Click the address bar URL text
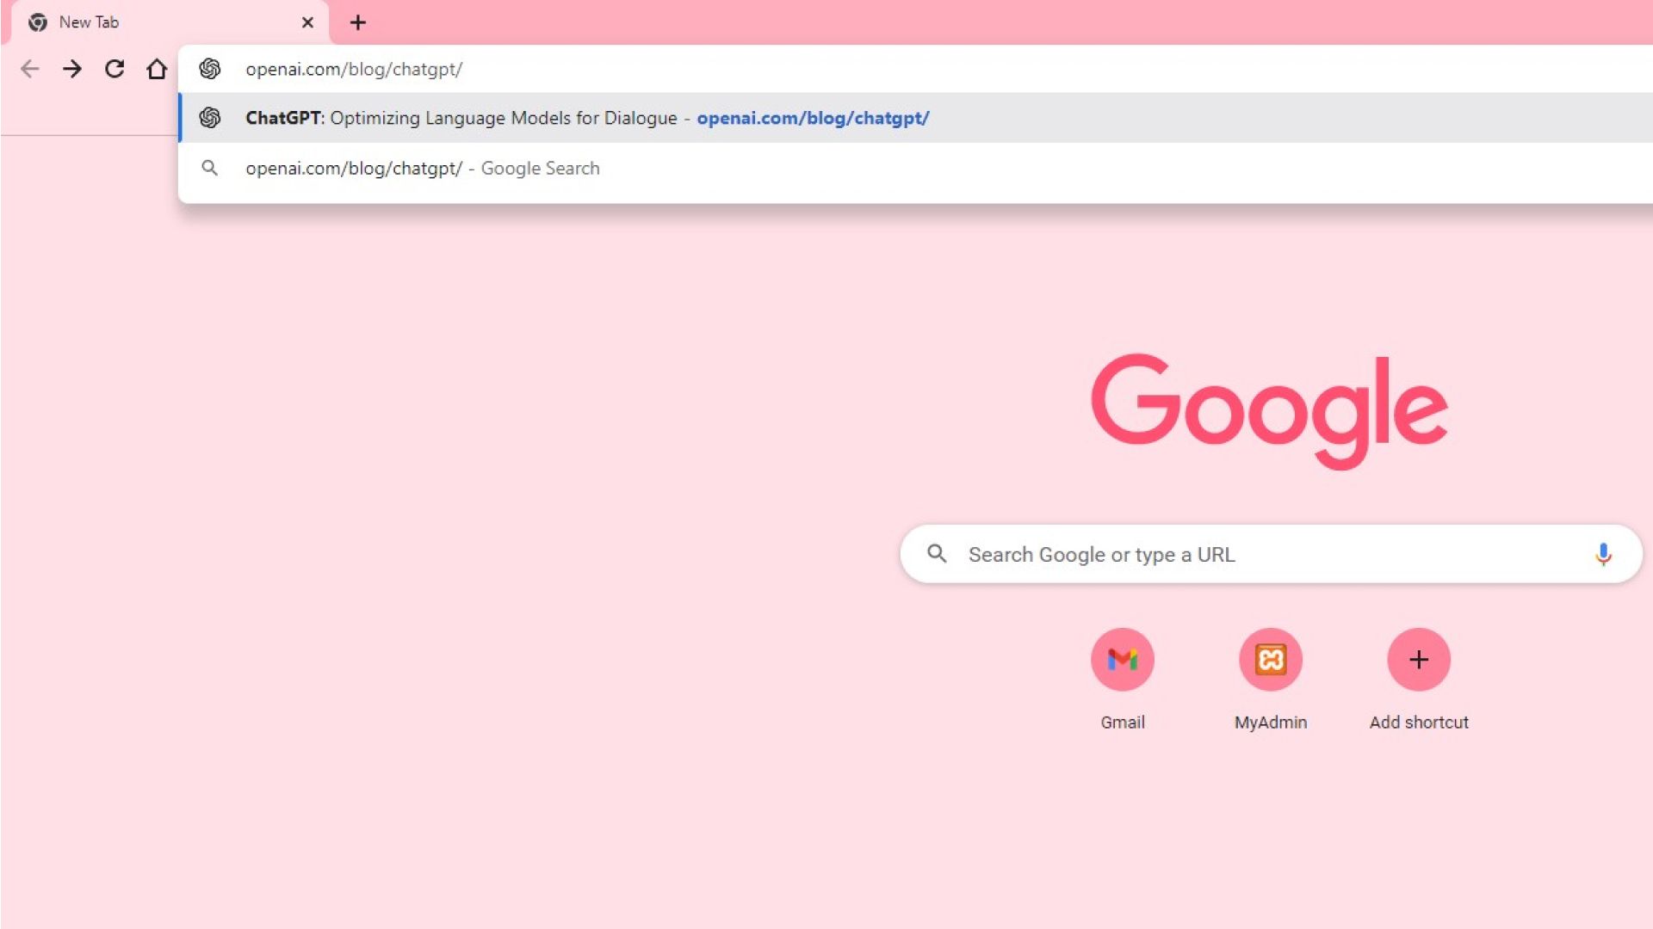This screenshot has height=929, width=1653. (x=354, y=69)
